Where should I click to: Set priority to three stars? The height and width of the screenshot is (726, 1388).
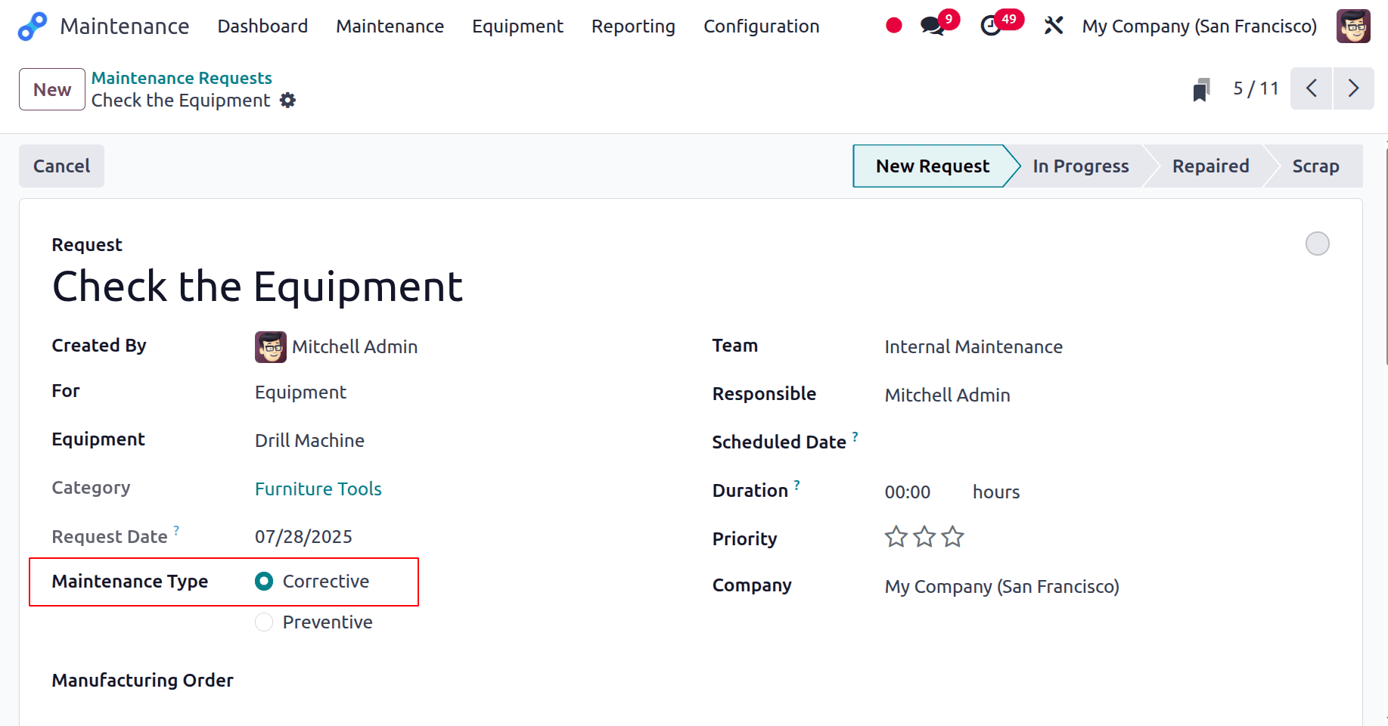tap(952, 537)
